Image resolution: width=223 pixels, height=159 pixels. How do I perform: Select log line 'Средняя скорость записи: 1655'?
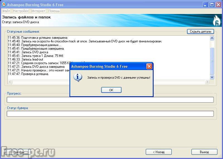(39, 63)
